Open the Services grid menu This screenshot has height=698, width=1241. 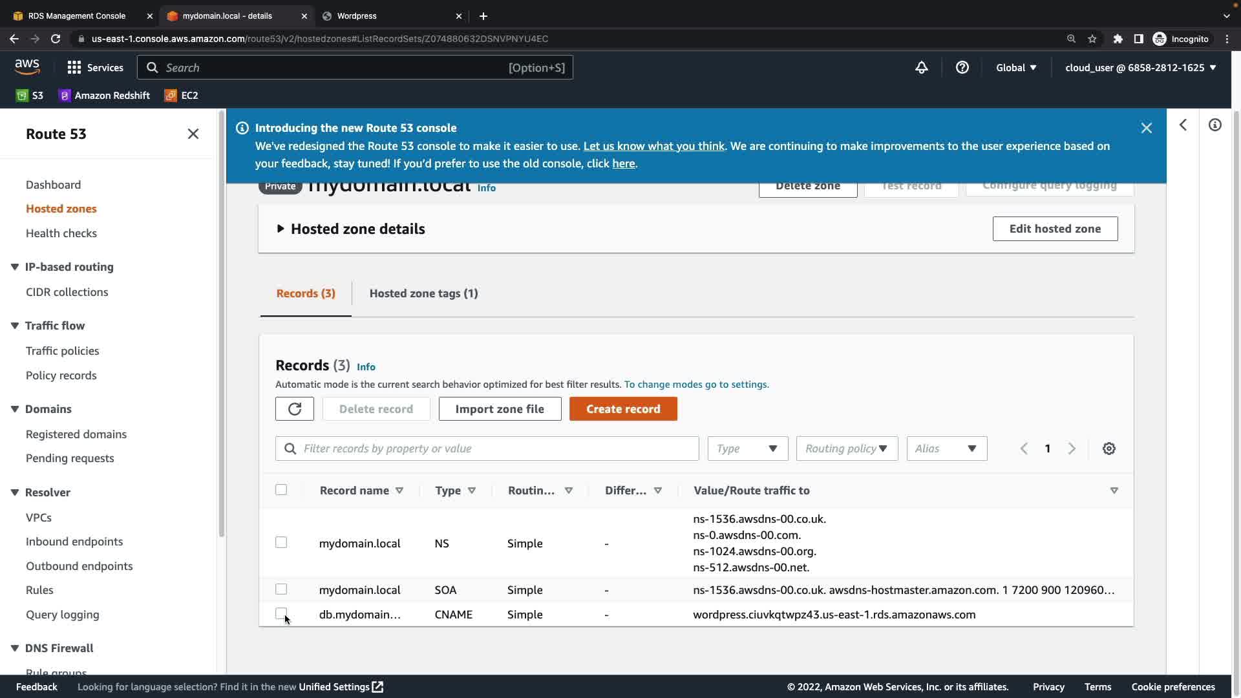pyautogui.click(x=74, y=68)
